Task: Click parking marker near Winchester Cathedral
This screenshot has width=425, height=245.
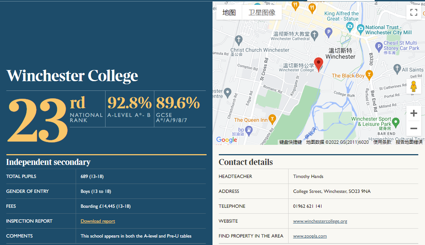Action: 328,33
